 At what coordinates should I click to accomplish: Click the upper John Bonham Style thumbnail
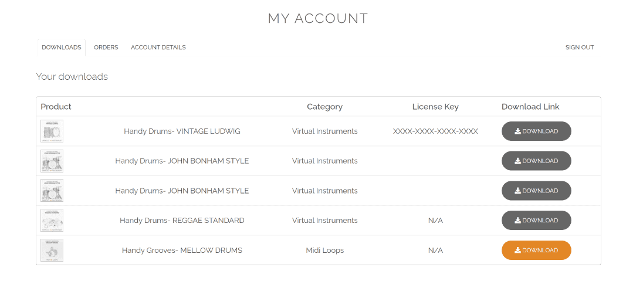point(52,161)
